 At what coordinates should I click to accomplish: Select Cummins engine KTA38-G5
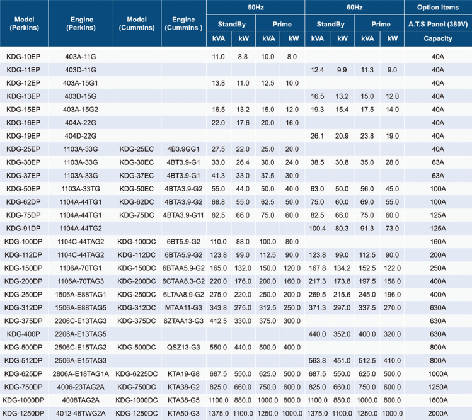click(183, 400)
